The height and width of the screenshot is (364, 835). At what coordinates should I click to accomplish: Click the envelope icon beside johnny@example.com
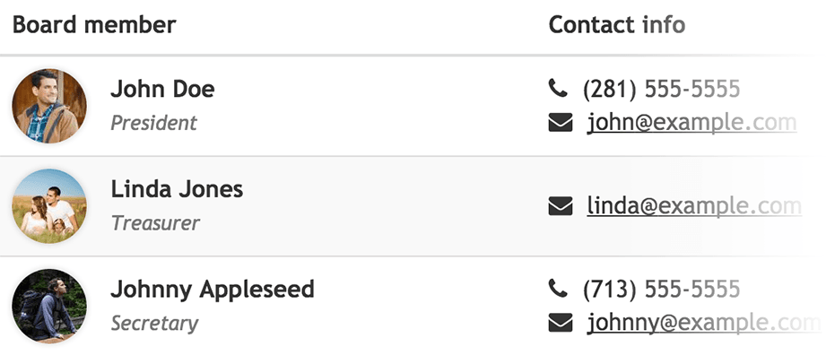561,323
